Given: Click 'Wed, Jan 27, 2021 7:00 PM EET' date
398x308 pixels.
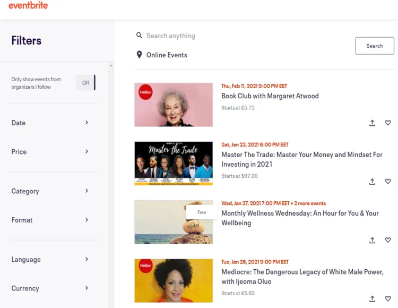Looking at the screenshot, I should pyautogui.click(x=255, y=203).
